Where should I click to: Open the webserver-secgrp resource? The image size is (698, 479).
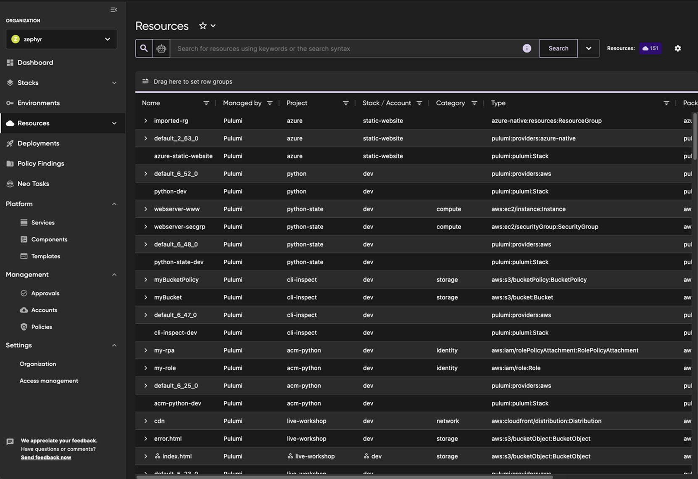[x=179, y=227]
